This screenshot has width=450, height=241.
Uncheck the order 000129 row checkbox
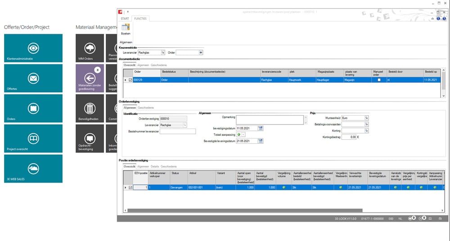[x=130, y=80]
